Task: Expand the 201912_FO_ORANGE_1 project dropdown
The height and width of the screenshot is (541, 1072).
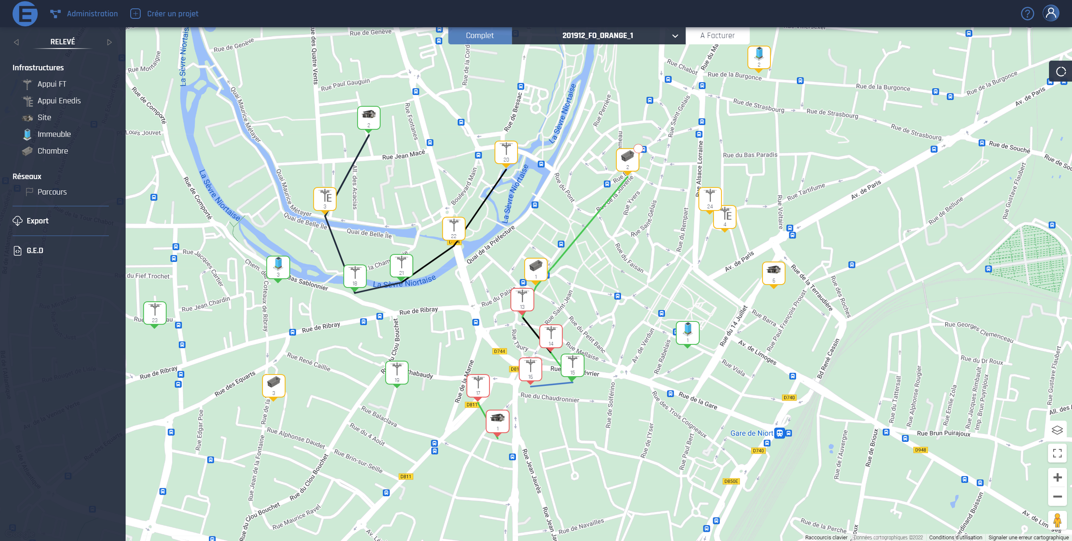Action: [x=675, y=36]
